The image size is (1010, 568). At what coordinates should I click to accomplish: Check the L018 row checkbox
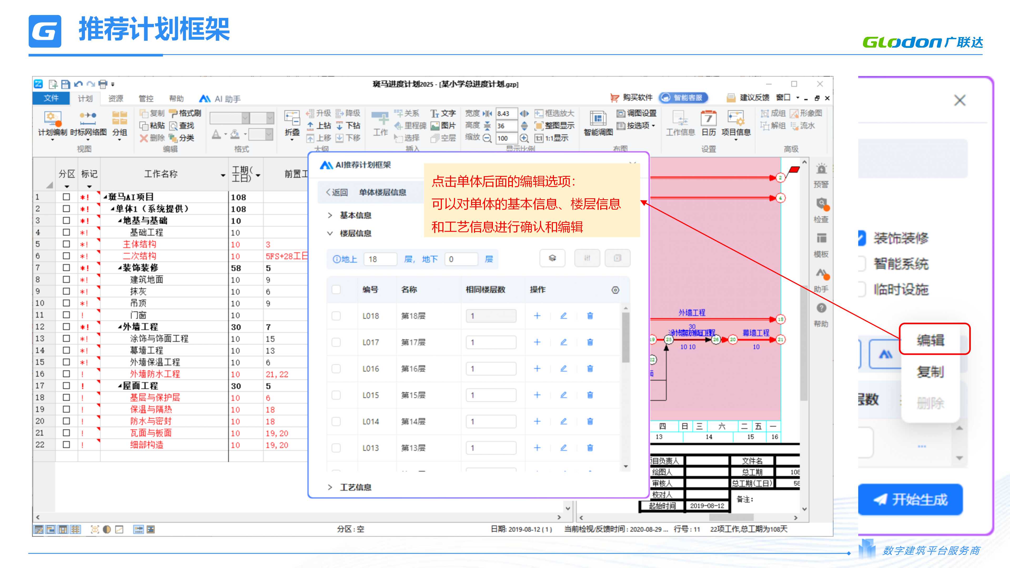click(336, 316)
